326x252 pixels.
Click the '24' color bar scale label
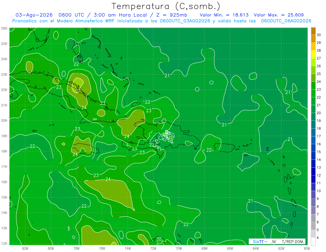click(319, 82)
